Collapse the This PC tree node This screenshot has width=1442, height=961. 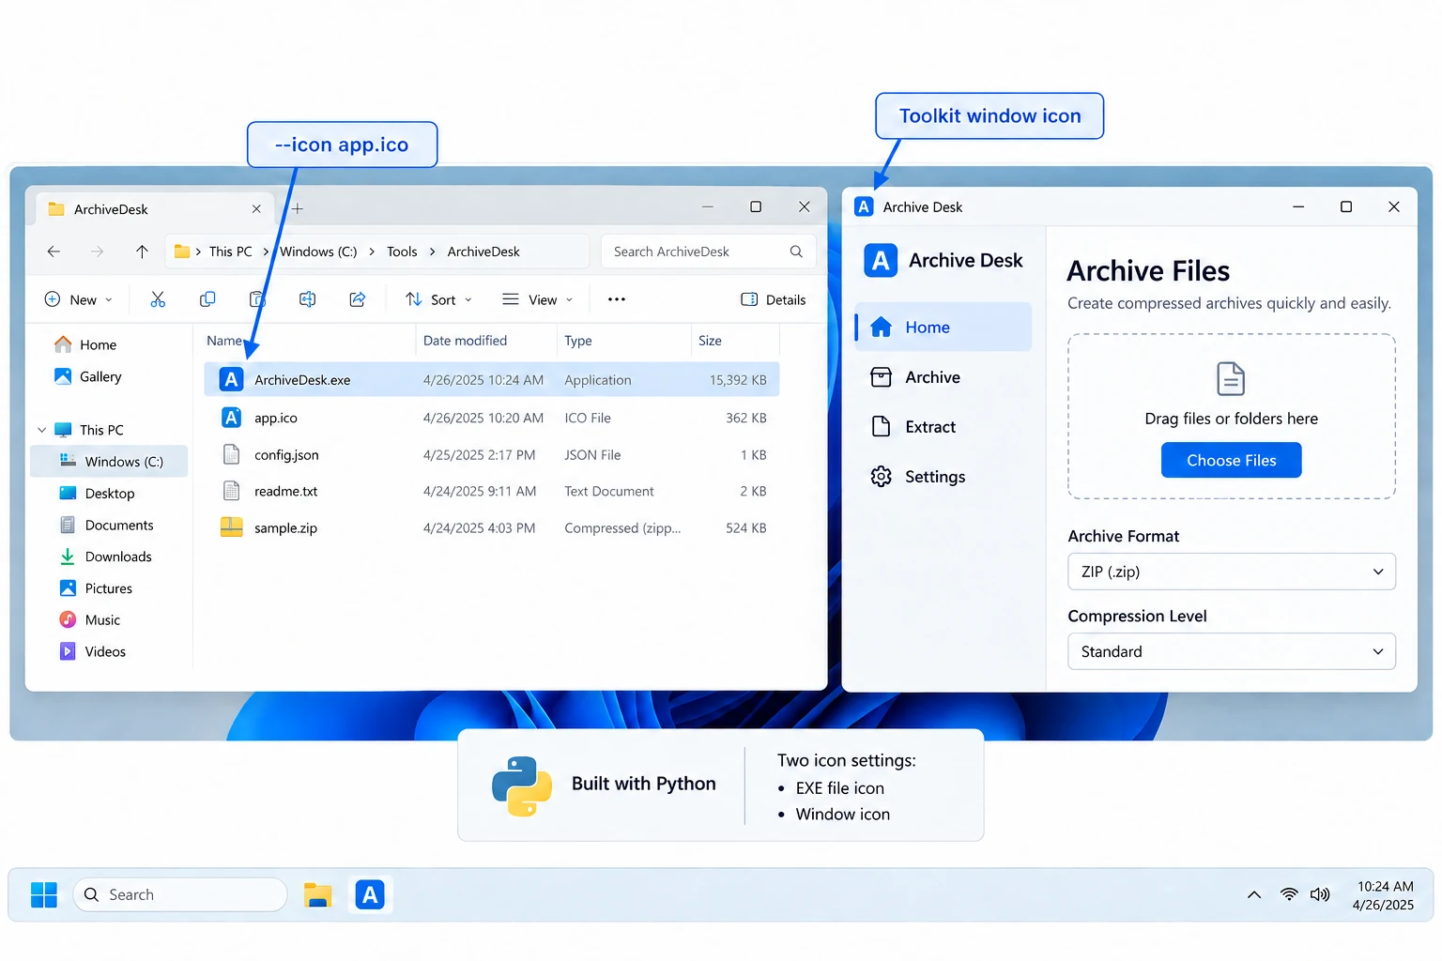(x=41, y=430)
